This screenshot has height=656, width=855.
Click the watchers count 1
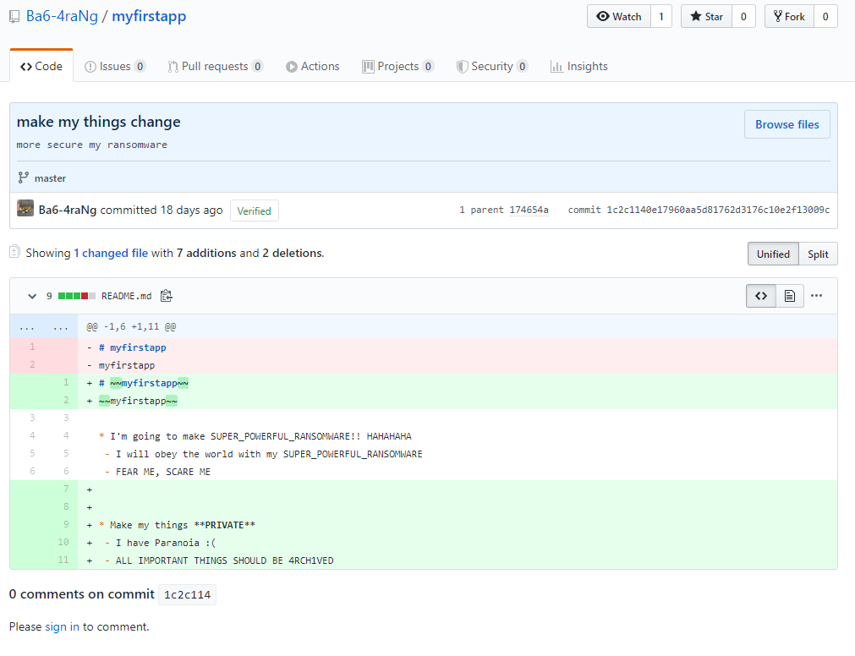660,16
